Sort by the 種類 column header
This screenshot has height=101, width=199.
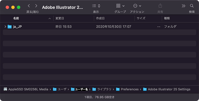167,18
